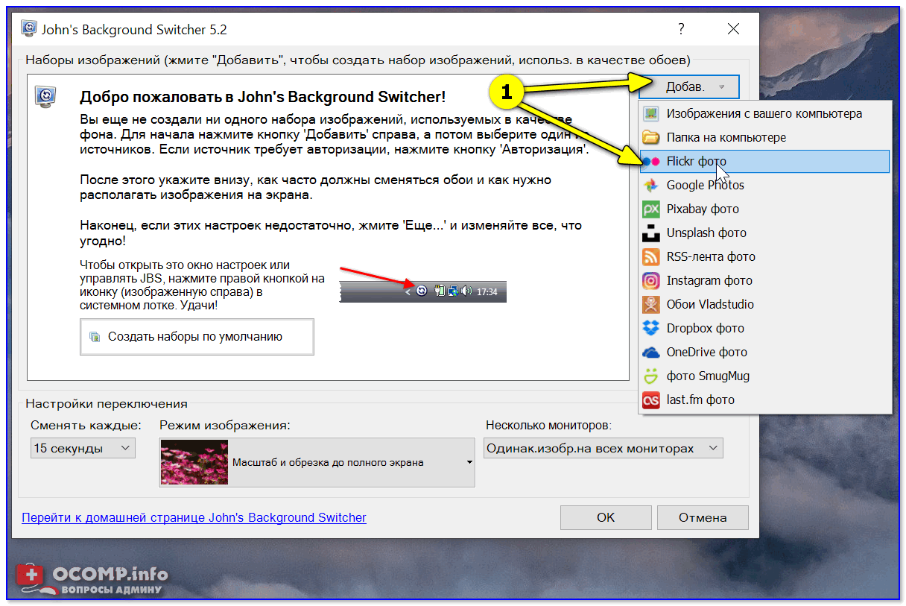Click the JBS monitor icon beside welcome heading
The height and width of the screenshot is (606, 906).
(x=46, y=97)
